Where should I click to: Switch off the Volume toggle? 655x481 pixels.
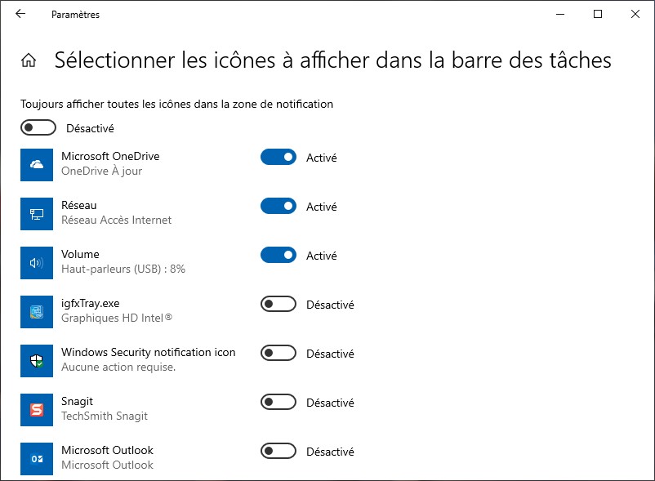pyautogui.click(x=278, y=256)
